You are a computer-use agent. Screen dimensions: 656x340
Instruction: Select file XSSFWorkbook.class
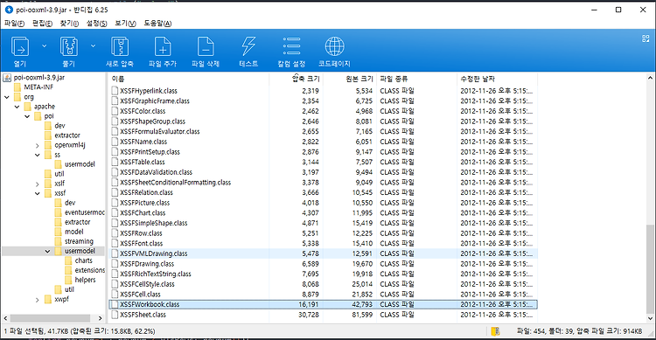(150, 304)
